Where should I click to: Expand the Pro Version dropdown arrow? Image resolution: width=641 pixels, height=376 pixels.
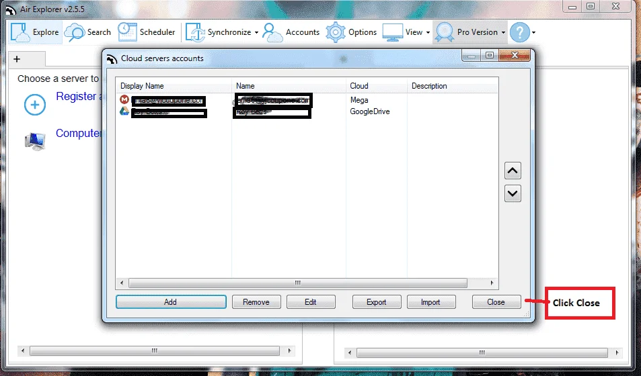(503, 33)
